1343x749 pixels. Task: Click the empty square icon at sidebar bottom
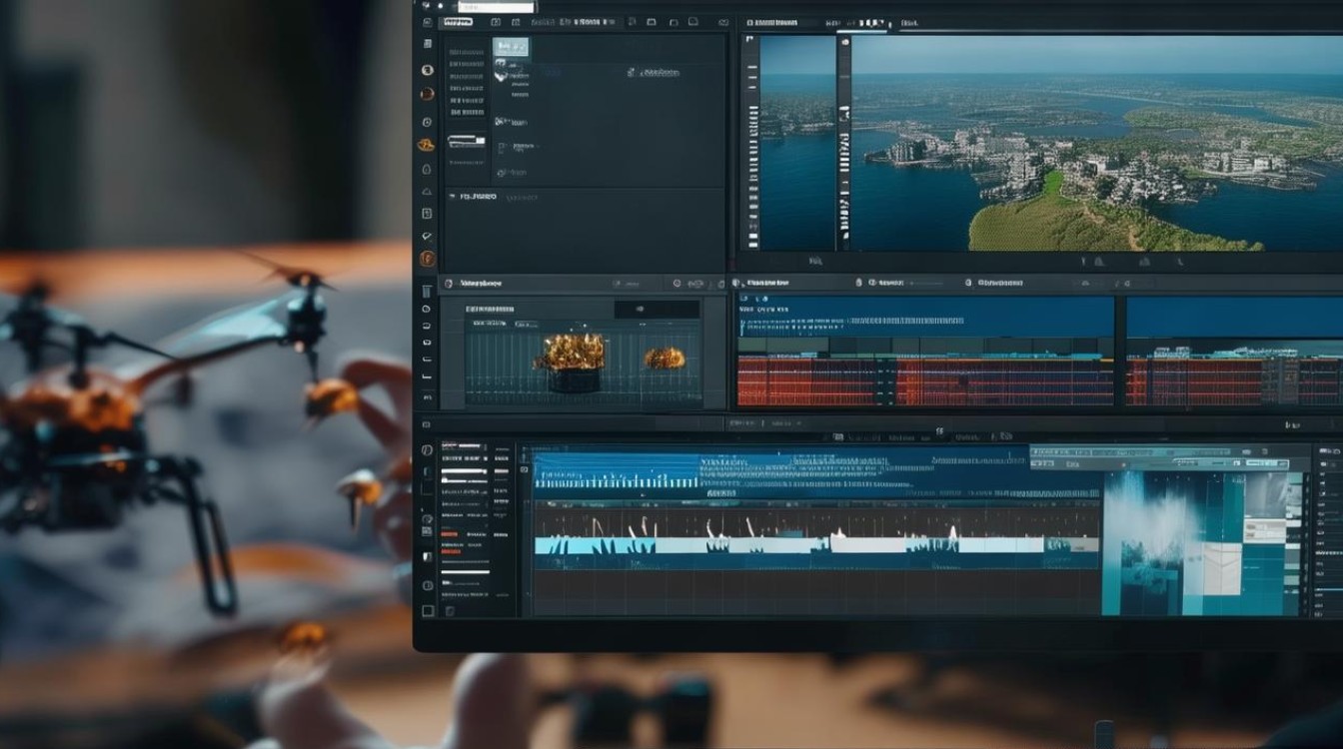429,611
